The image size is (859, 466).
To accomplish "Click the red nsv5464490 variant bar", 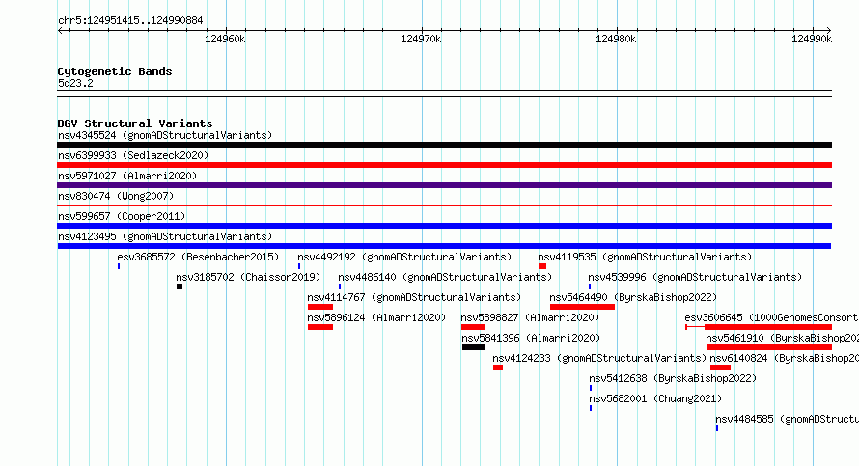I will click(582, 307).
